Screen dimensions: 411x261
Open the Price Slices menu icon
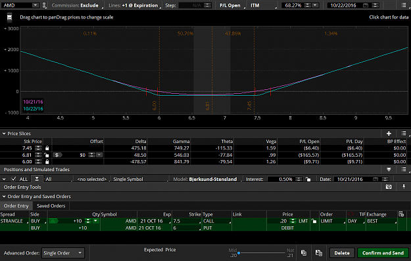(x=404, y=133)
